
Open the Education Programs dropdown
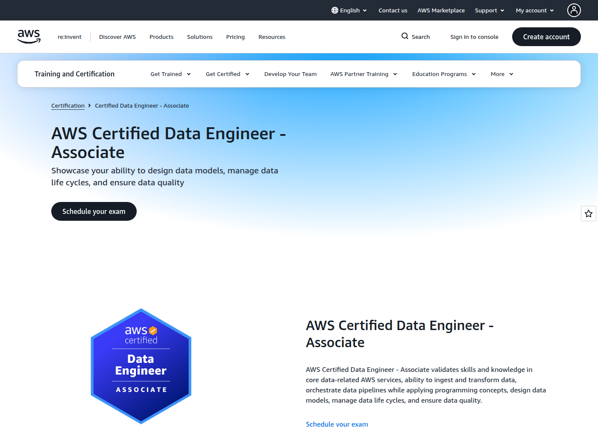pos(444,74)
